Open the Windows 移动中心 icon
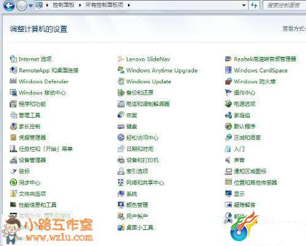306x246 pixels. pos(13,93)
